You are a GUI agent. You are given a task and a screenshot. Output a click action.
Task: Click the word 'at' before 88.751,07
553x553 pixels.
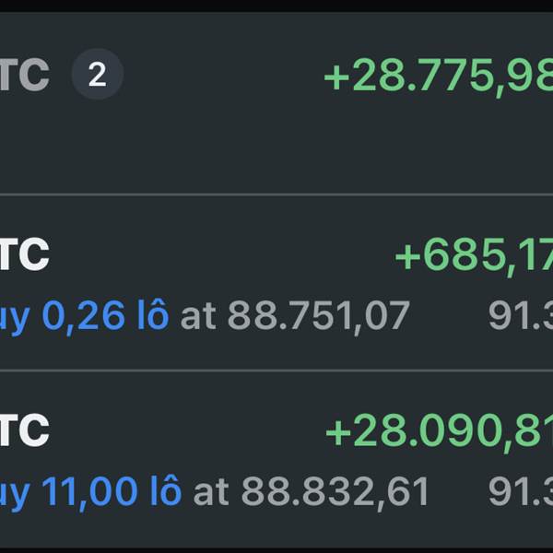pos(198,316)
